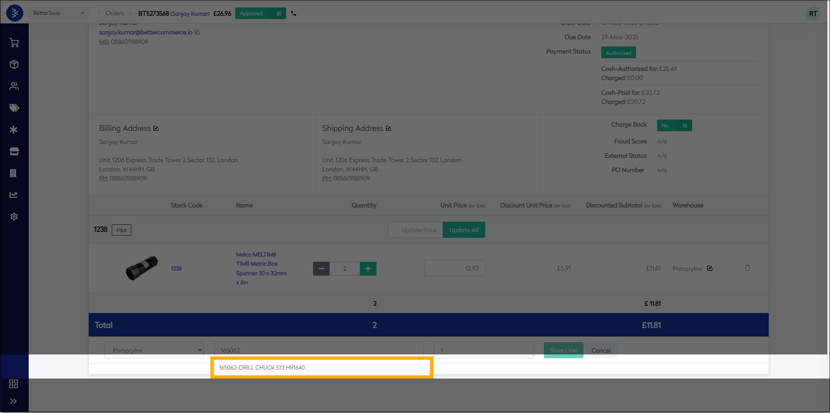Open the store sidebar icon
This screenshot has height=413, width=830.
coord(14,151)
